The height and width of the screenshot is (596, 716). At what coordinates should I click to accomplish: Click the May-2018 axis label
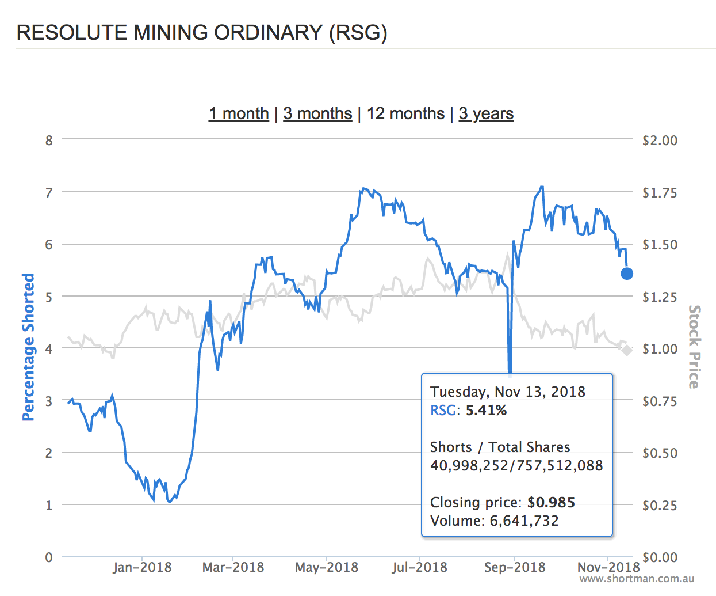click(326, 567)
